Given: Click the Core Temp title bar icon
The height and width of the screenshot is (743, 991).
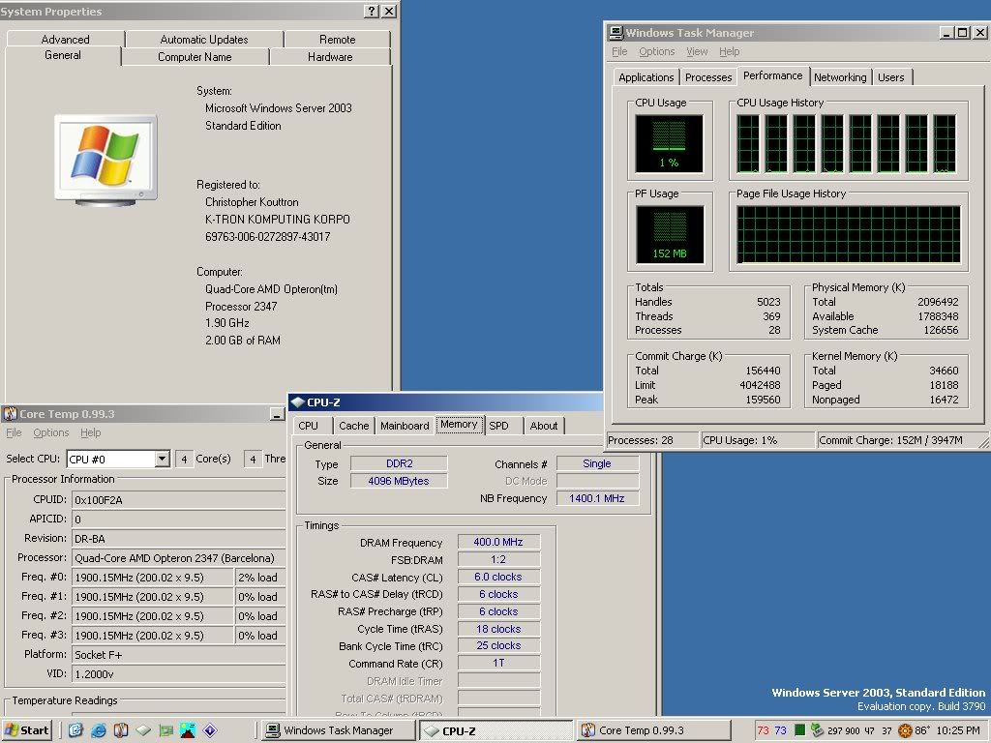Looking at the screenshot, I should coord(10,414).
